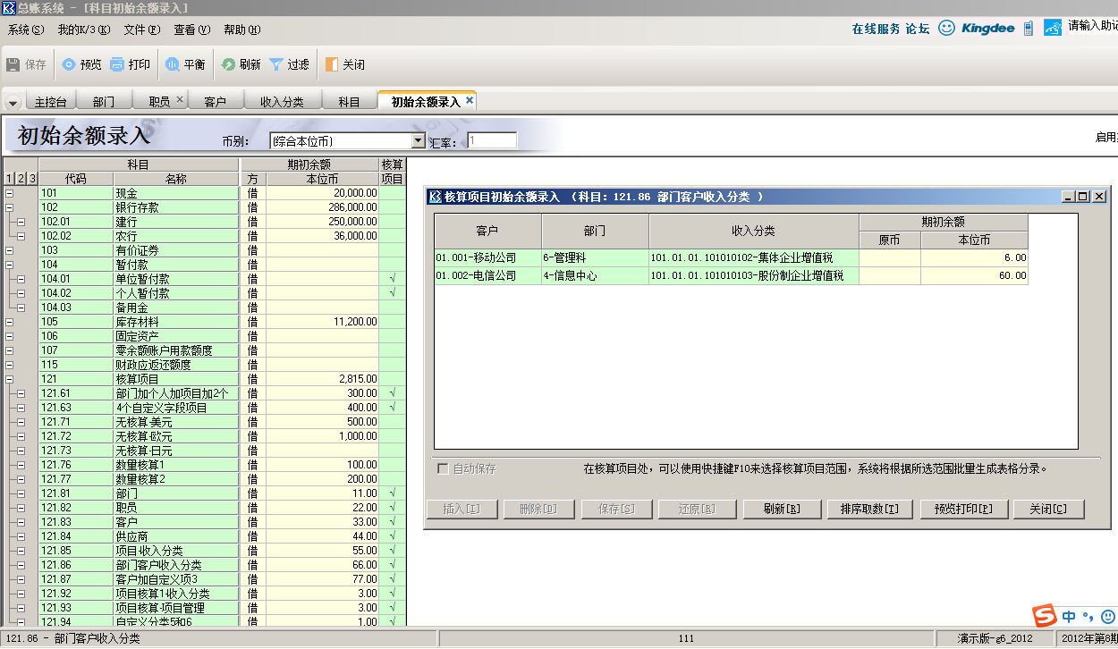Open the 查看(V) menu

tap(191, 29)
